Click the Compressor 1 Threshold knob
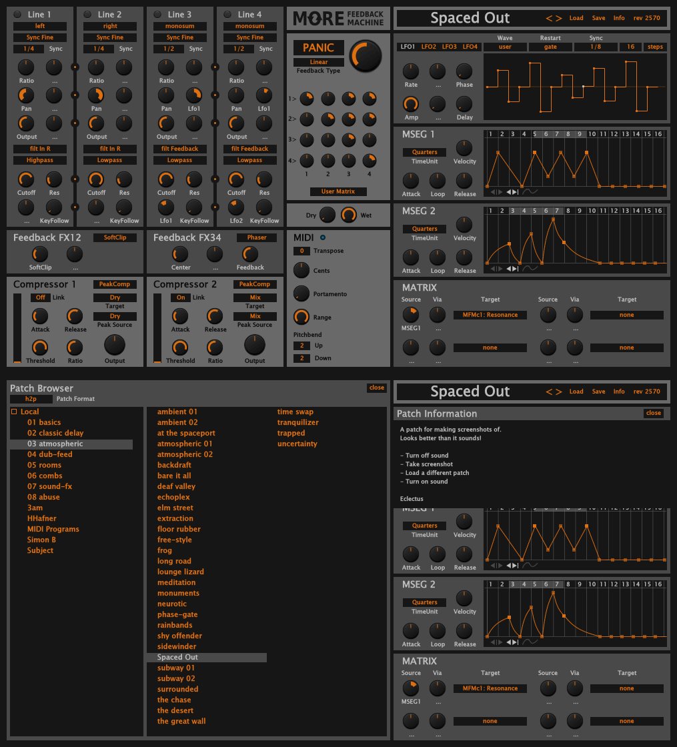The image size is (677, 747). pyautogui.click(x=40, y=347)
